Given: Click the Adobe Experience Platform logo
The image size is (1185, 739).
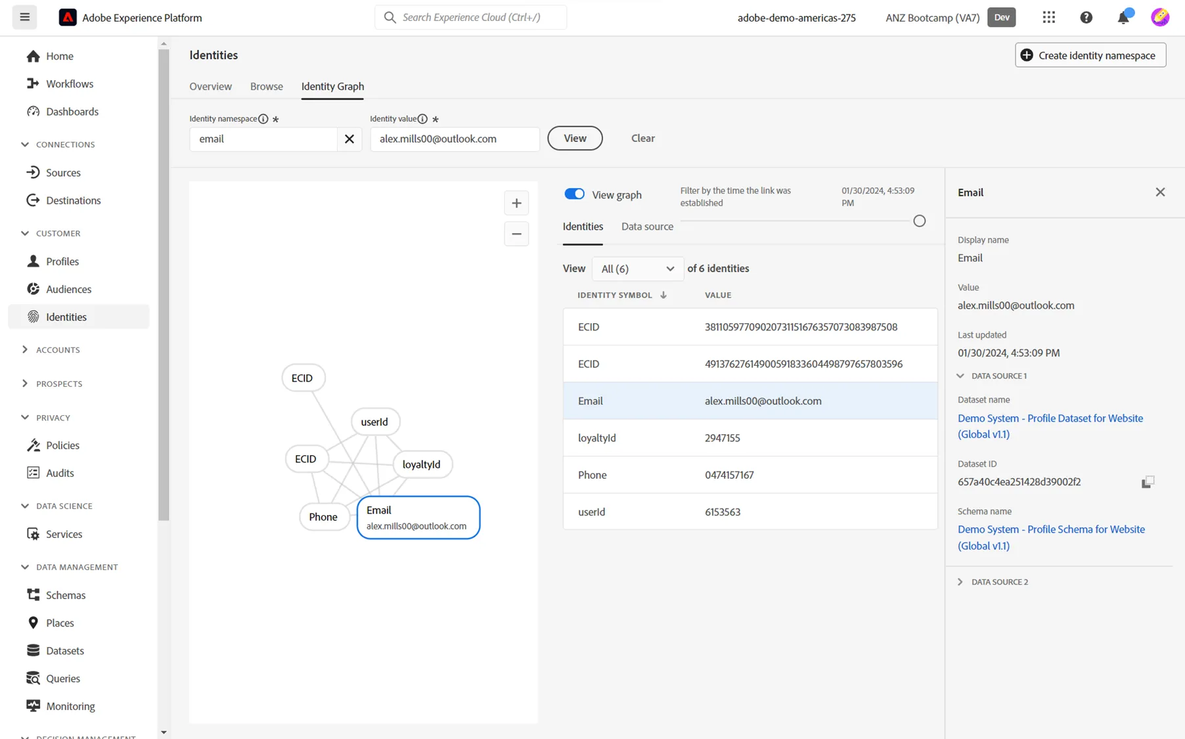Looking at the screenshot, I should click(x=68, y=18).
